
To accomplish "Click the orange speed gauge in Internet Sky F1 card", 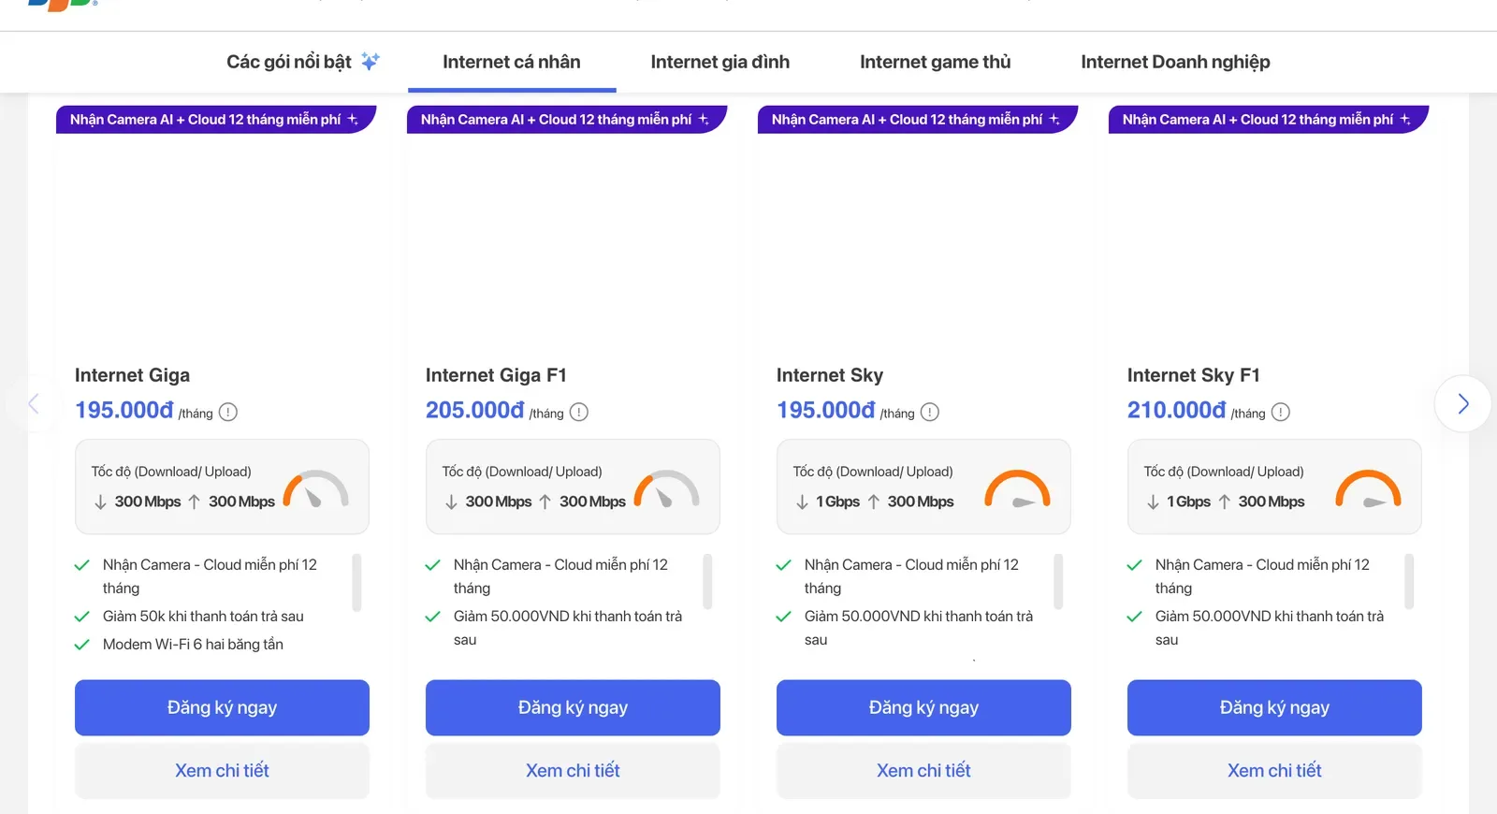I will point(1369,488).
